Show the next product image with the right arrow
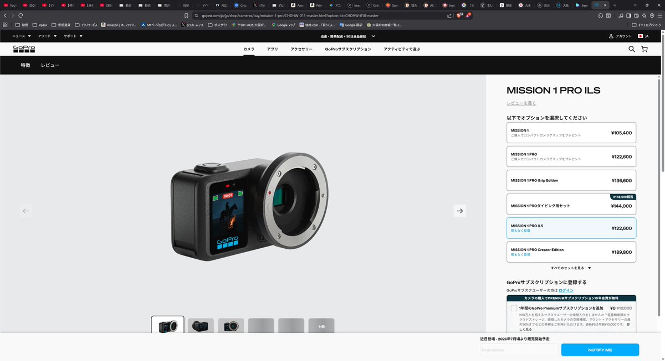The image size is (665, 361). [459, 211]
